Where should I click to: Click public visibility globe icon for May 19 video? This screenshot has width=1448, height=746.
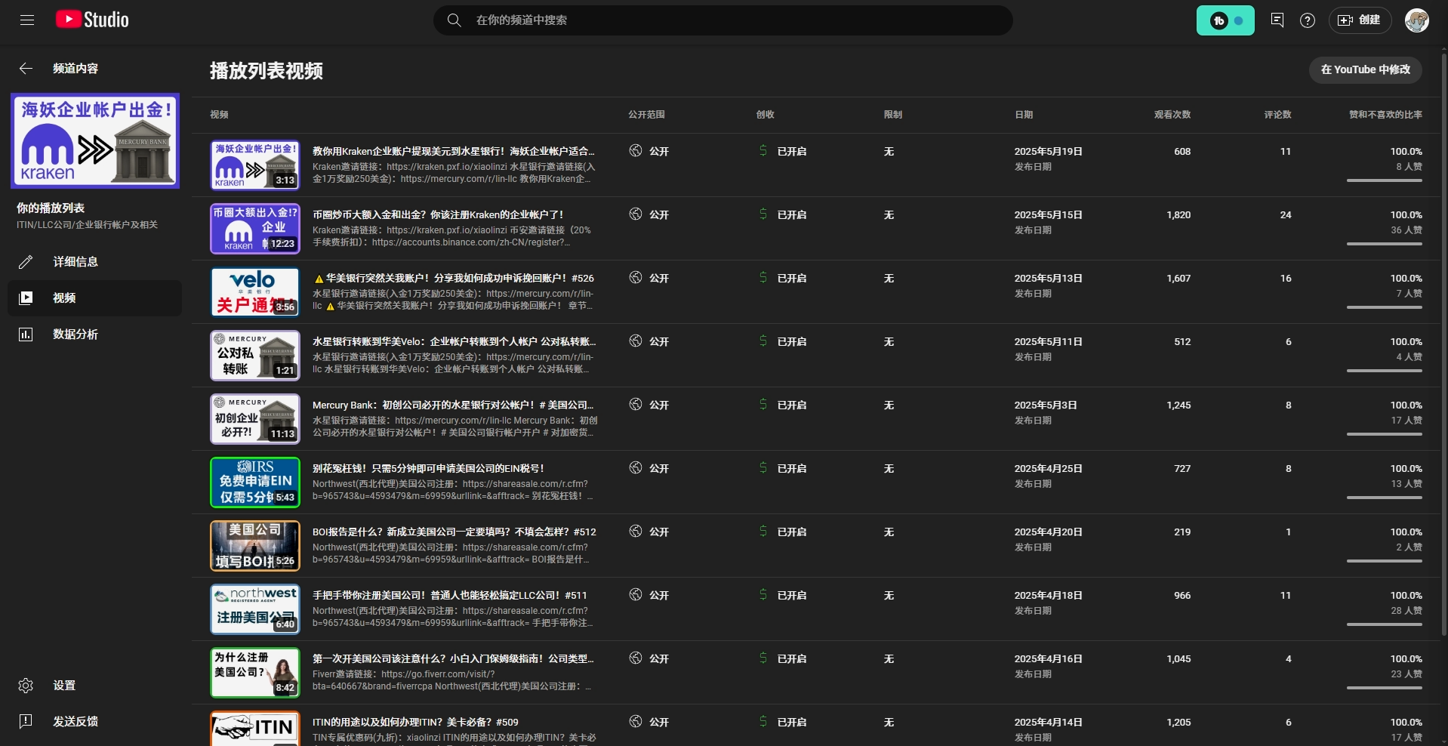tap(636, 151)
